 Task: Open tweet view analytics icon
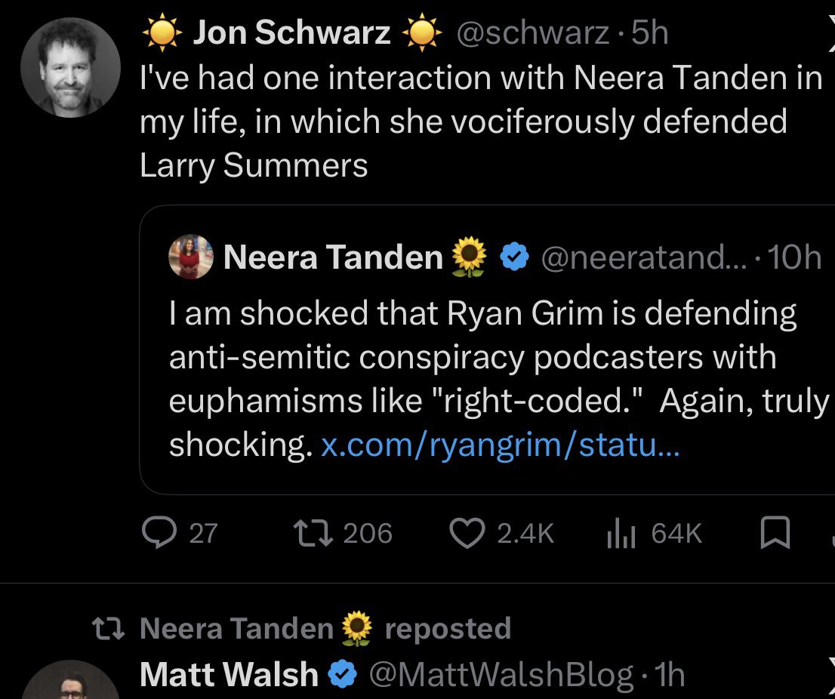point(619,534)
